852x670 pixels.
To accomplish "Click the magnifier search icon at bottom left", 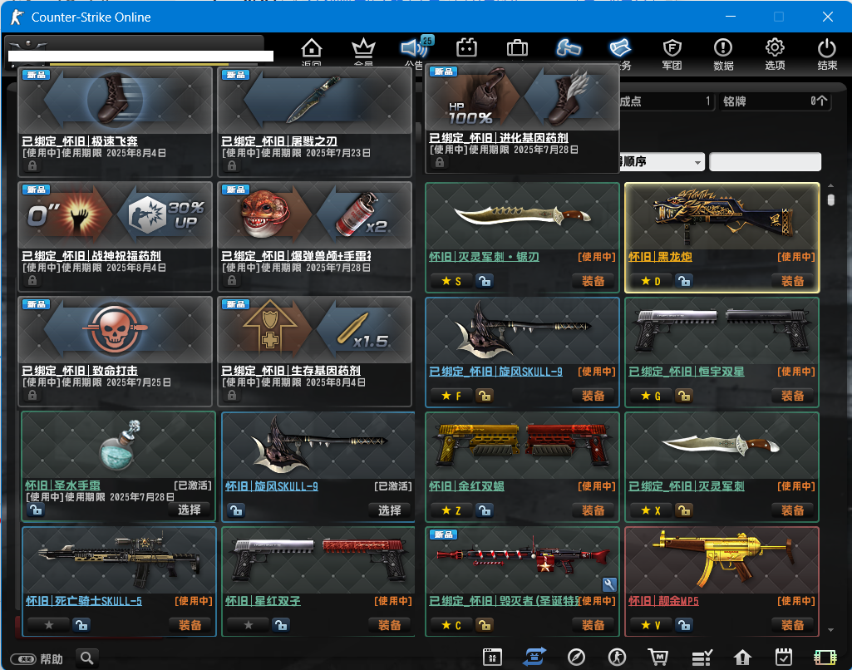I will point(87,658).
